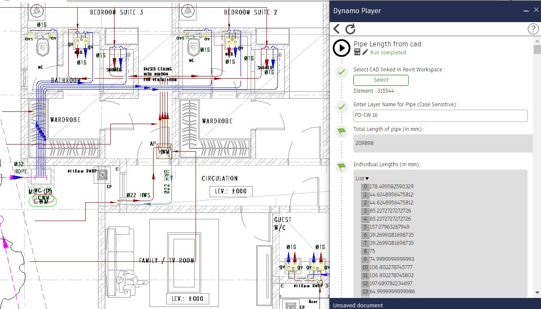Click the total length output value 209898
This screenshot has width=541, height=309.
pyautogui.click(x=364, y=143)
